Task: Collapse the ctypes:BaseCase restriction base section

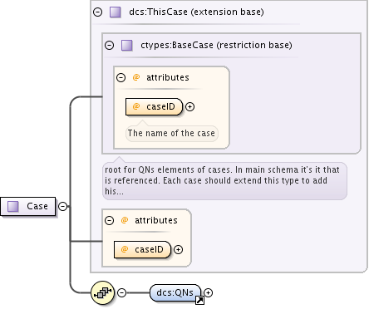Action: pos(110,45)
